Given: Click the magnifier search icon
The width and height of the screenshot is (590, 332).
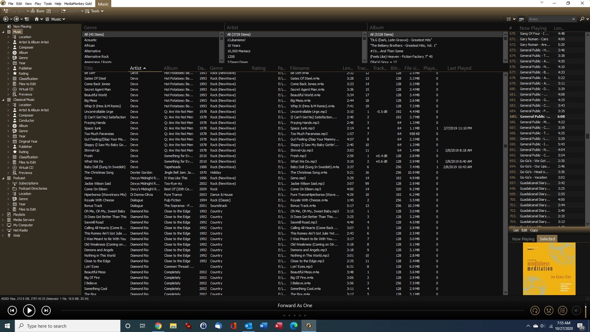Looking at the screenshot, I should (582, 19).
